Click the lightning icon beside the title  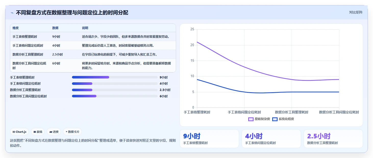(x=12, y=13)
